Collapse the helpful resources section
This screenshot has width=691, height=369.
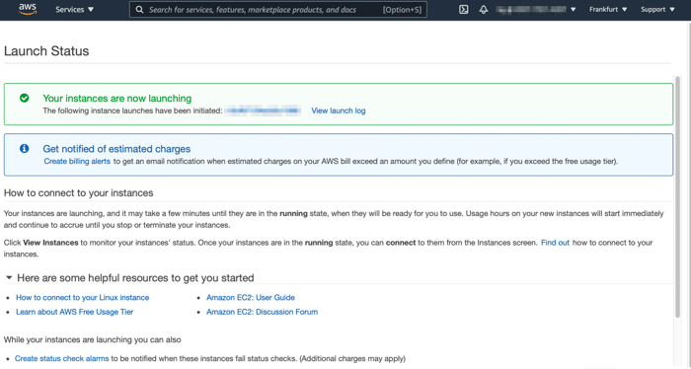(9, 278)
